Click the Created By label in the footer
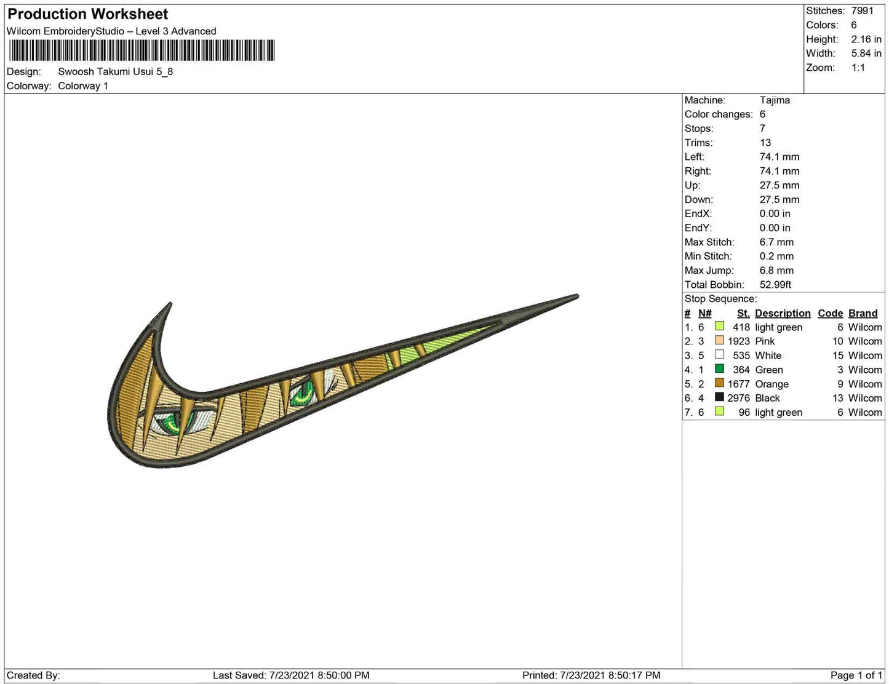889x684 pixels. (33, 675)
